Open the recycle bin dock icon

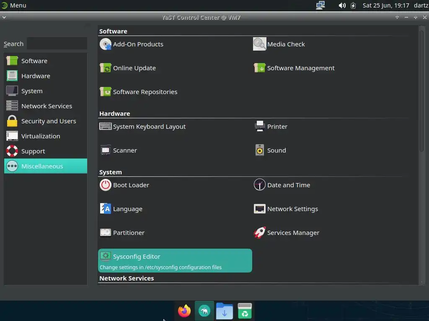point(245,311)
